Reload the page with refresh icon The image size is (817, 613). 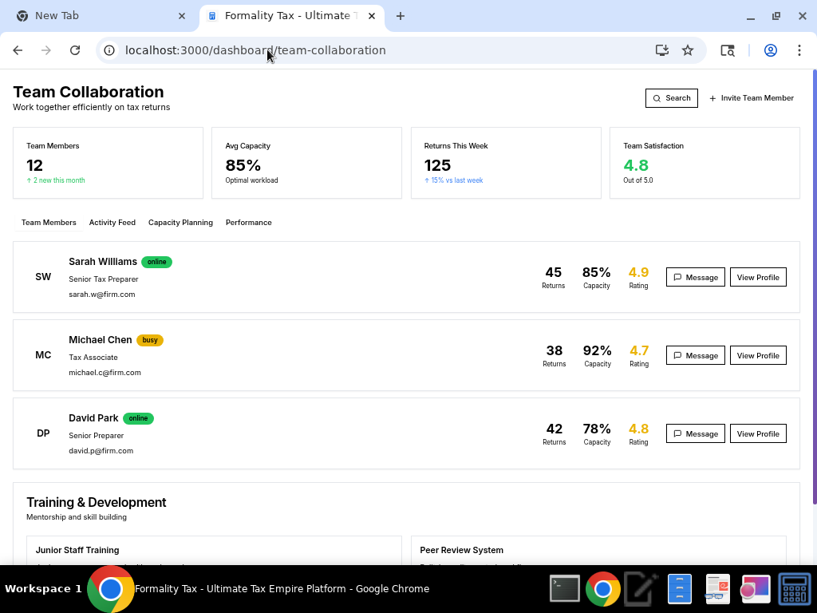click(x=75, y=50)
